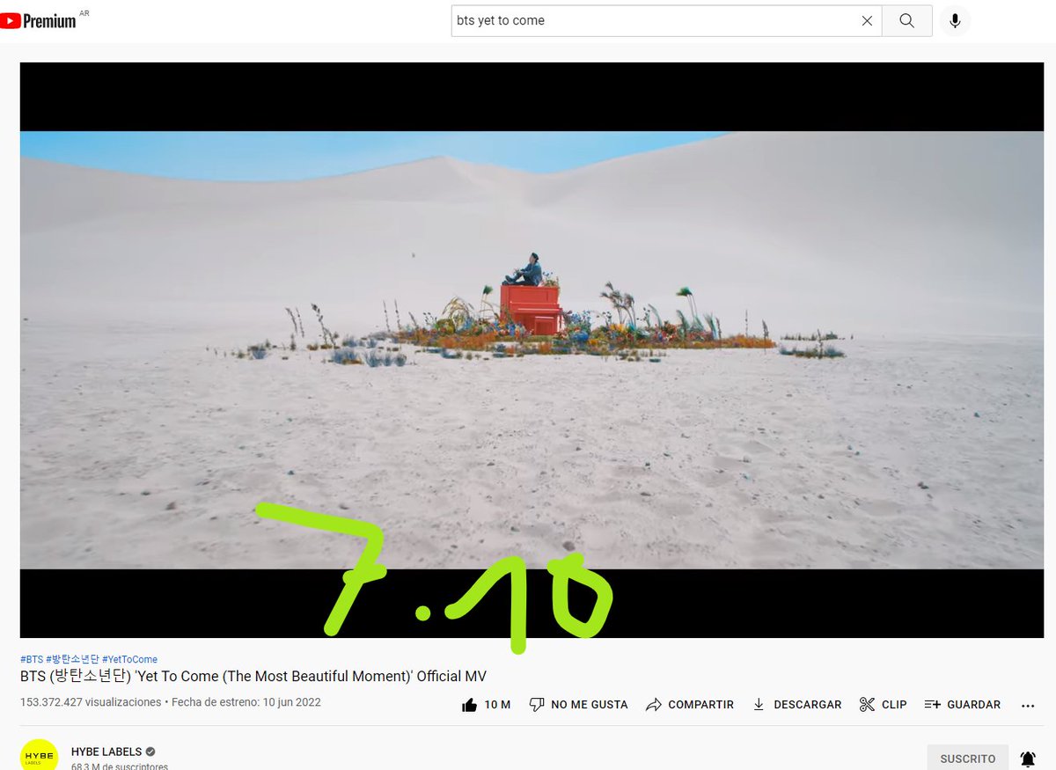The width and height of the screenshot is (1056, 770).
Task: Click the SUSCRITO subscription button
Action: tap(967, 758)
